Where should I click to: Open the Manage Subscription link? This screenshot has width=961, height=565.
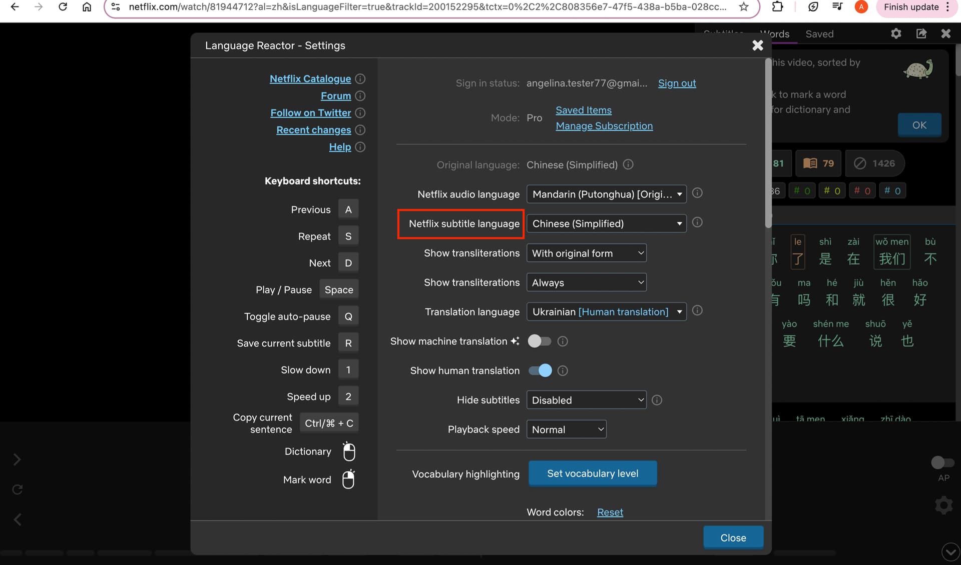coord(604,126)
